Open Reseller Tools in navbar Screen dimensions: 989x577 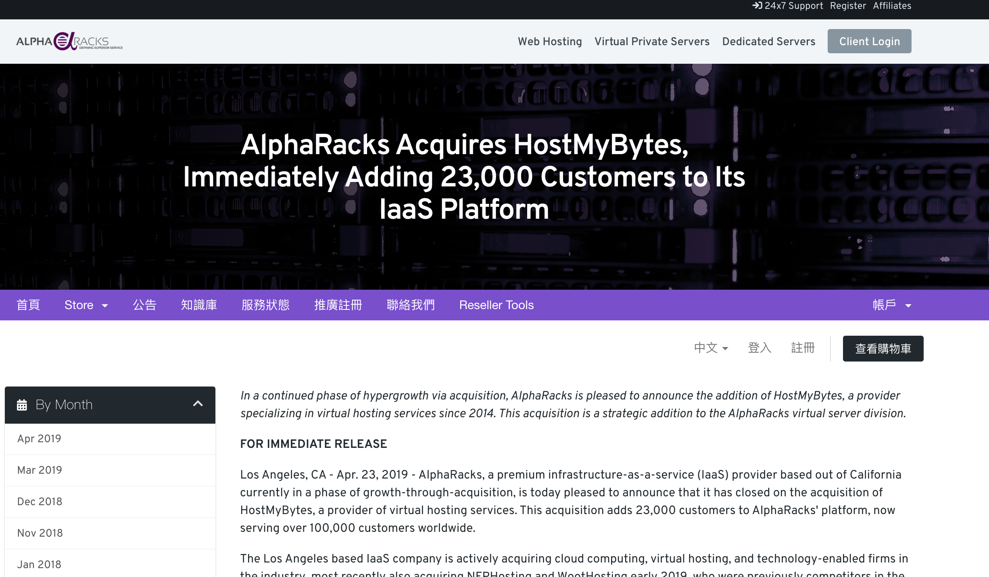[x=497, y=305]
